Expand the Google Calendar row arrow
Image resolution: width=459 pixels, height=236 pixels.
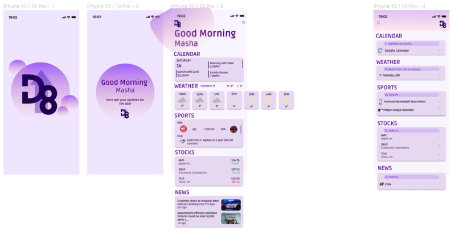(440, 51)
